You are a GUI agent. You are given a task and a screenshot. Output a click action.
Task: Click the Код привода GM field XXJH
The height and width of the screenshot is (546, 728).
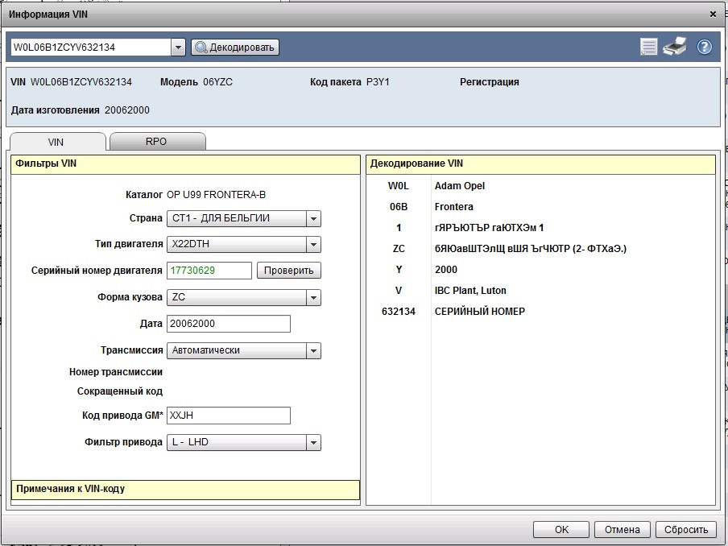click(229, 416)
